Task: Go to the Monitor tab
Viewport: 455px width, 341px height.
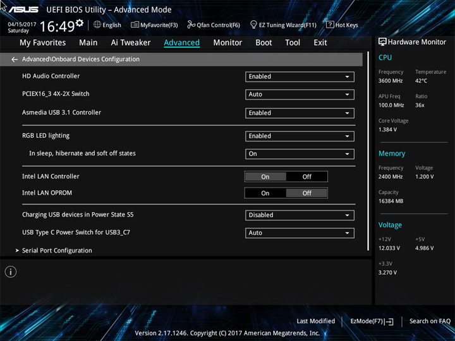Action: [227, 43]
